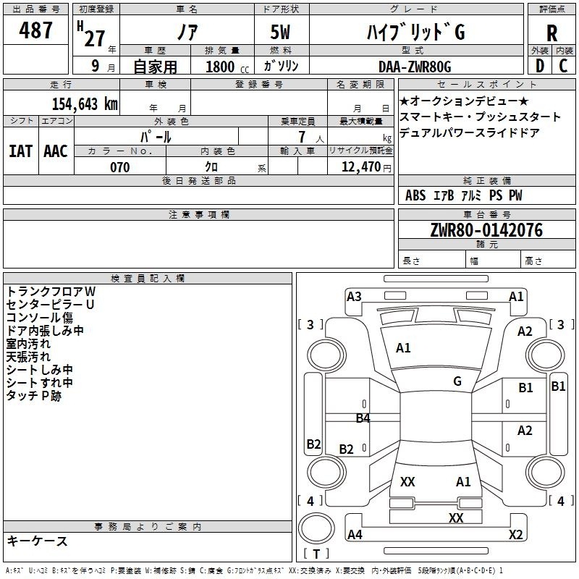Click inspector note ドア内張しみ中

pos(45,331)
